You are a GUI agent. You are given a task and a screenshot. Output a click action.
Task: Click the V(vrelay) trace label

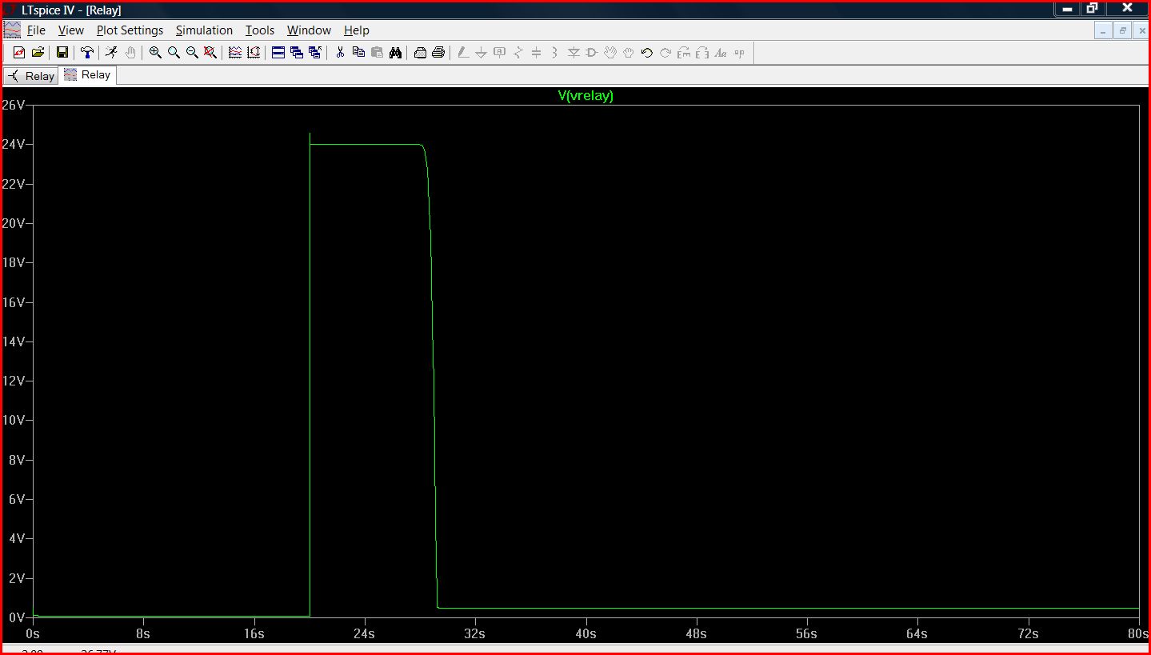585,96
